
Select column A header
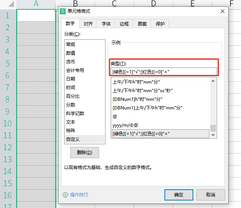click(x=36, y=4)
